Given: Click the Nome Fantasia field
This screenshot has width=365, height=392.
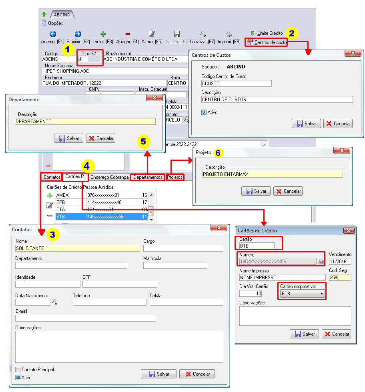Looking at the screenshot, I should coord(115,71).
